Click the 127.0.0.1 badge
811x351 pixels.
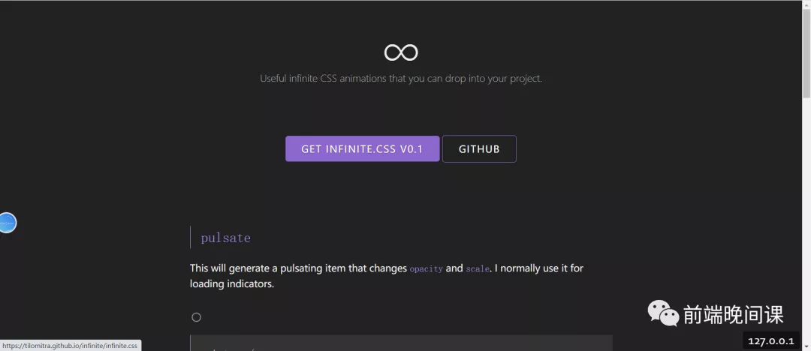[771, 341]
